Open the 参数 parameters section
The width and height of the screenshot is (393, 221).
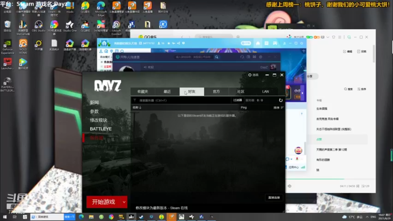tap(94, 111)
